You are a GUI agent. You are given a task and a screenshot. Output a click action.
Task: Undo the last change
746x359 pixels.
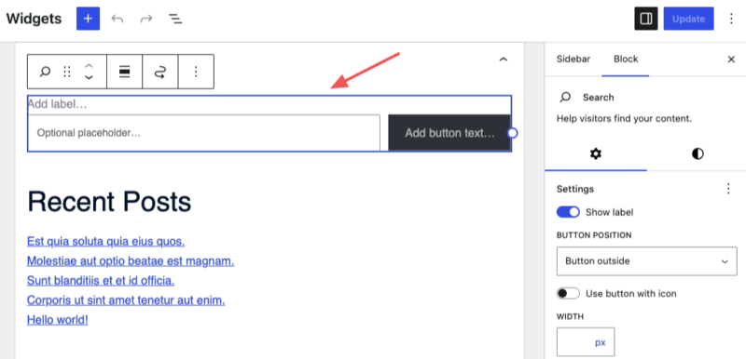tap(117, 19)
